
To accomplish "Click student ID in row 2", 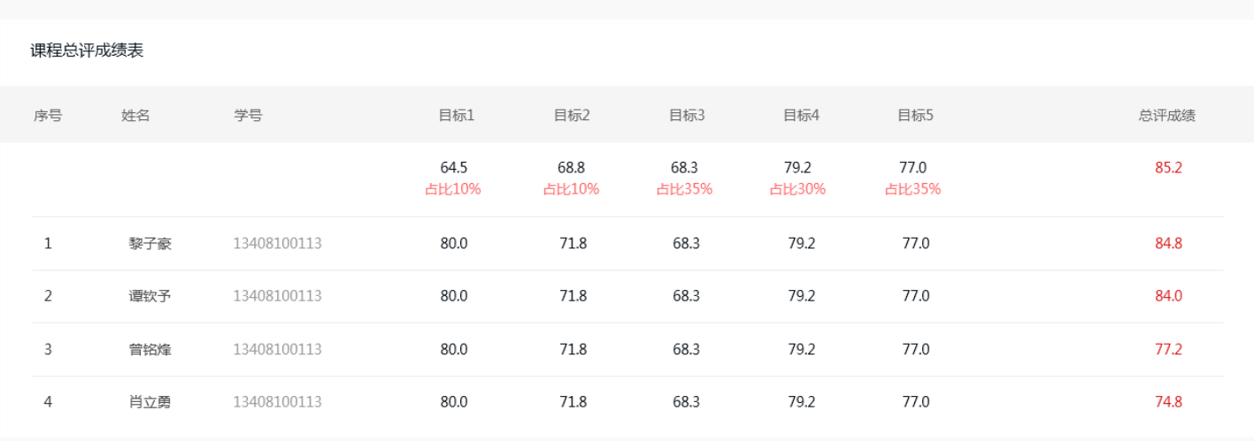I will (277, 296).
